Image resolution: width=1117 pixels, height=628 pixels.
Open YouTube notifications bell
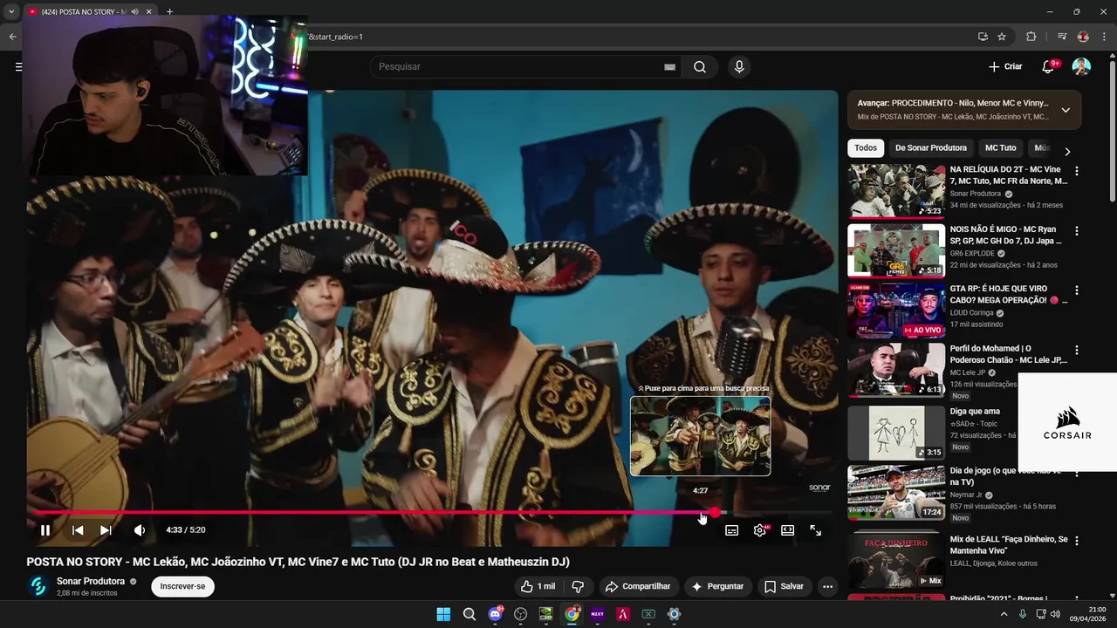1048,67
